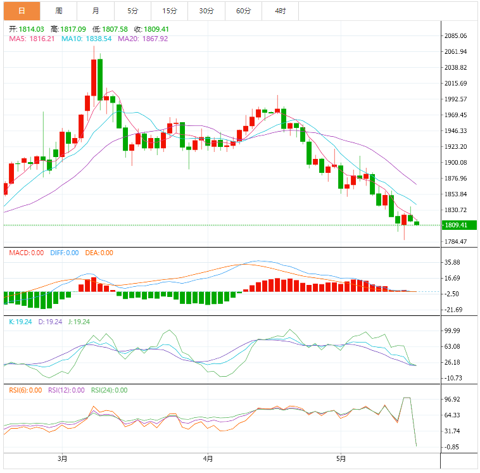Click the MACD indicator label
The height and width of the screenshot is (473, 480).
[x=26, y=253]
